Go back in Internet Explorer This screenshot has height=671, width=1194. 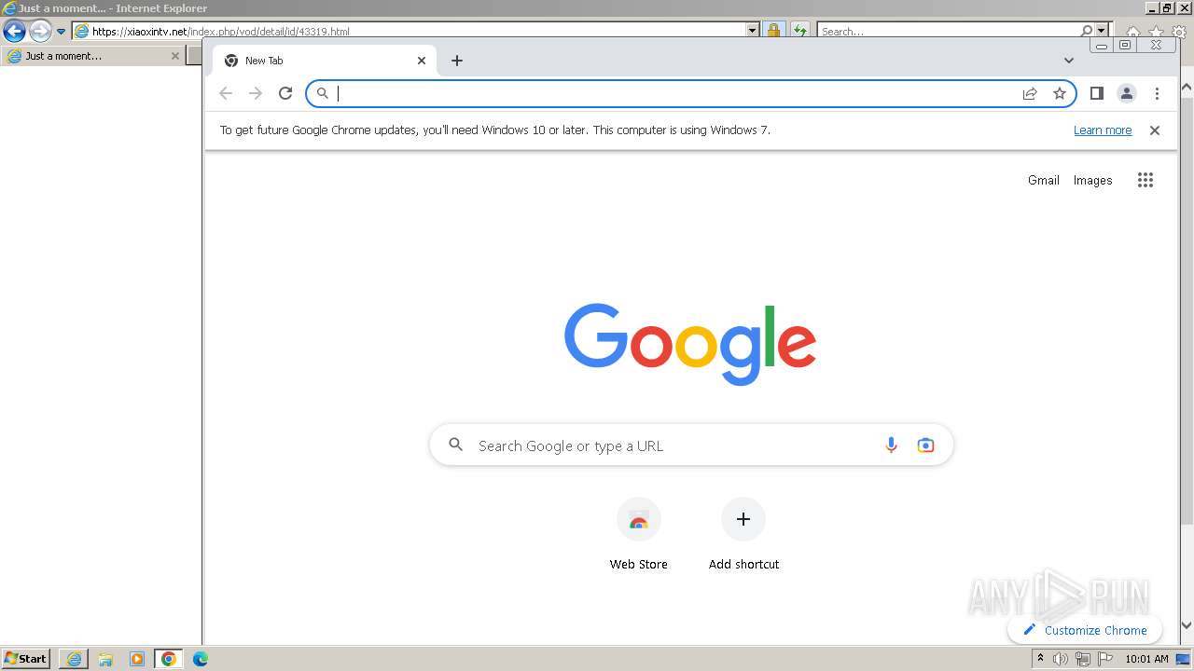tap(14, 31)
